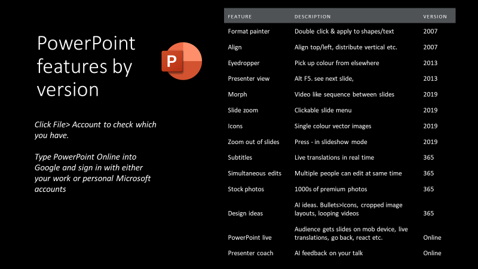Click the 365 version in Subtitles row

click(x=428, y=157)
